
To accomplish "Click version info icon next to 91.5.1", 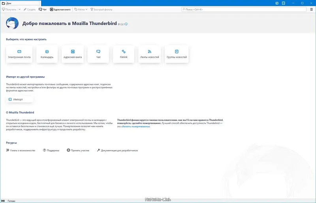I will click(x=126, y=24).
